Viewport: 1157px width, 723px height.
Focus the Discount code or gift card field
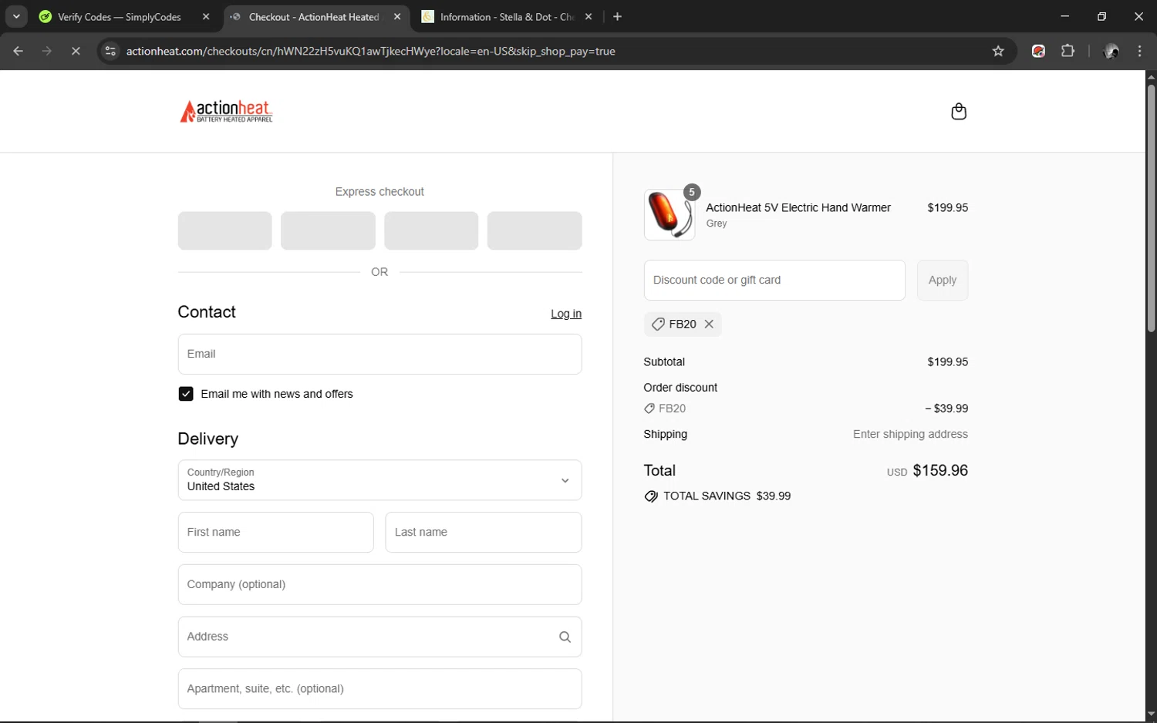[774, 280]
